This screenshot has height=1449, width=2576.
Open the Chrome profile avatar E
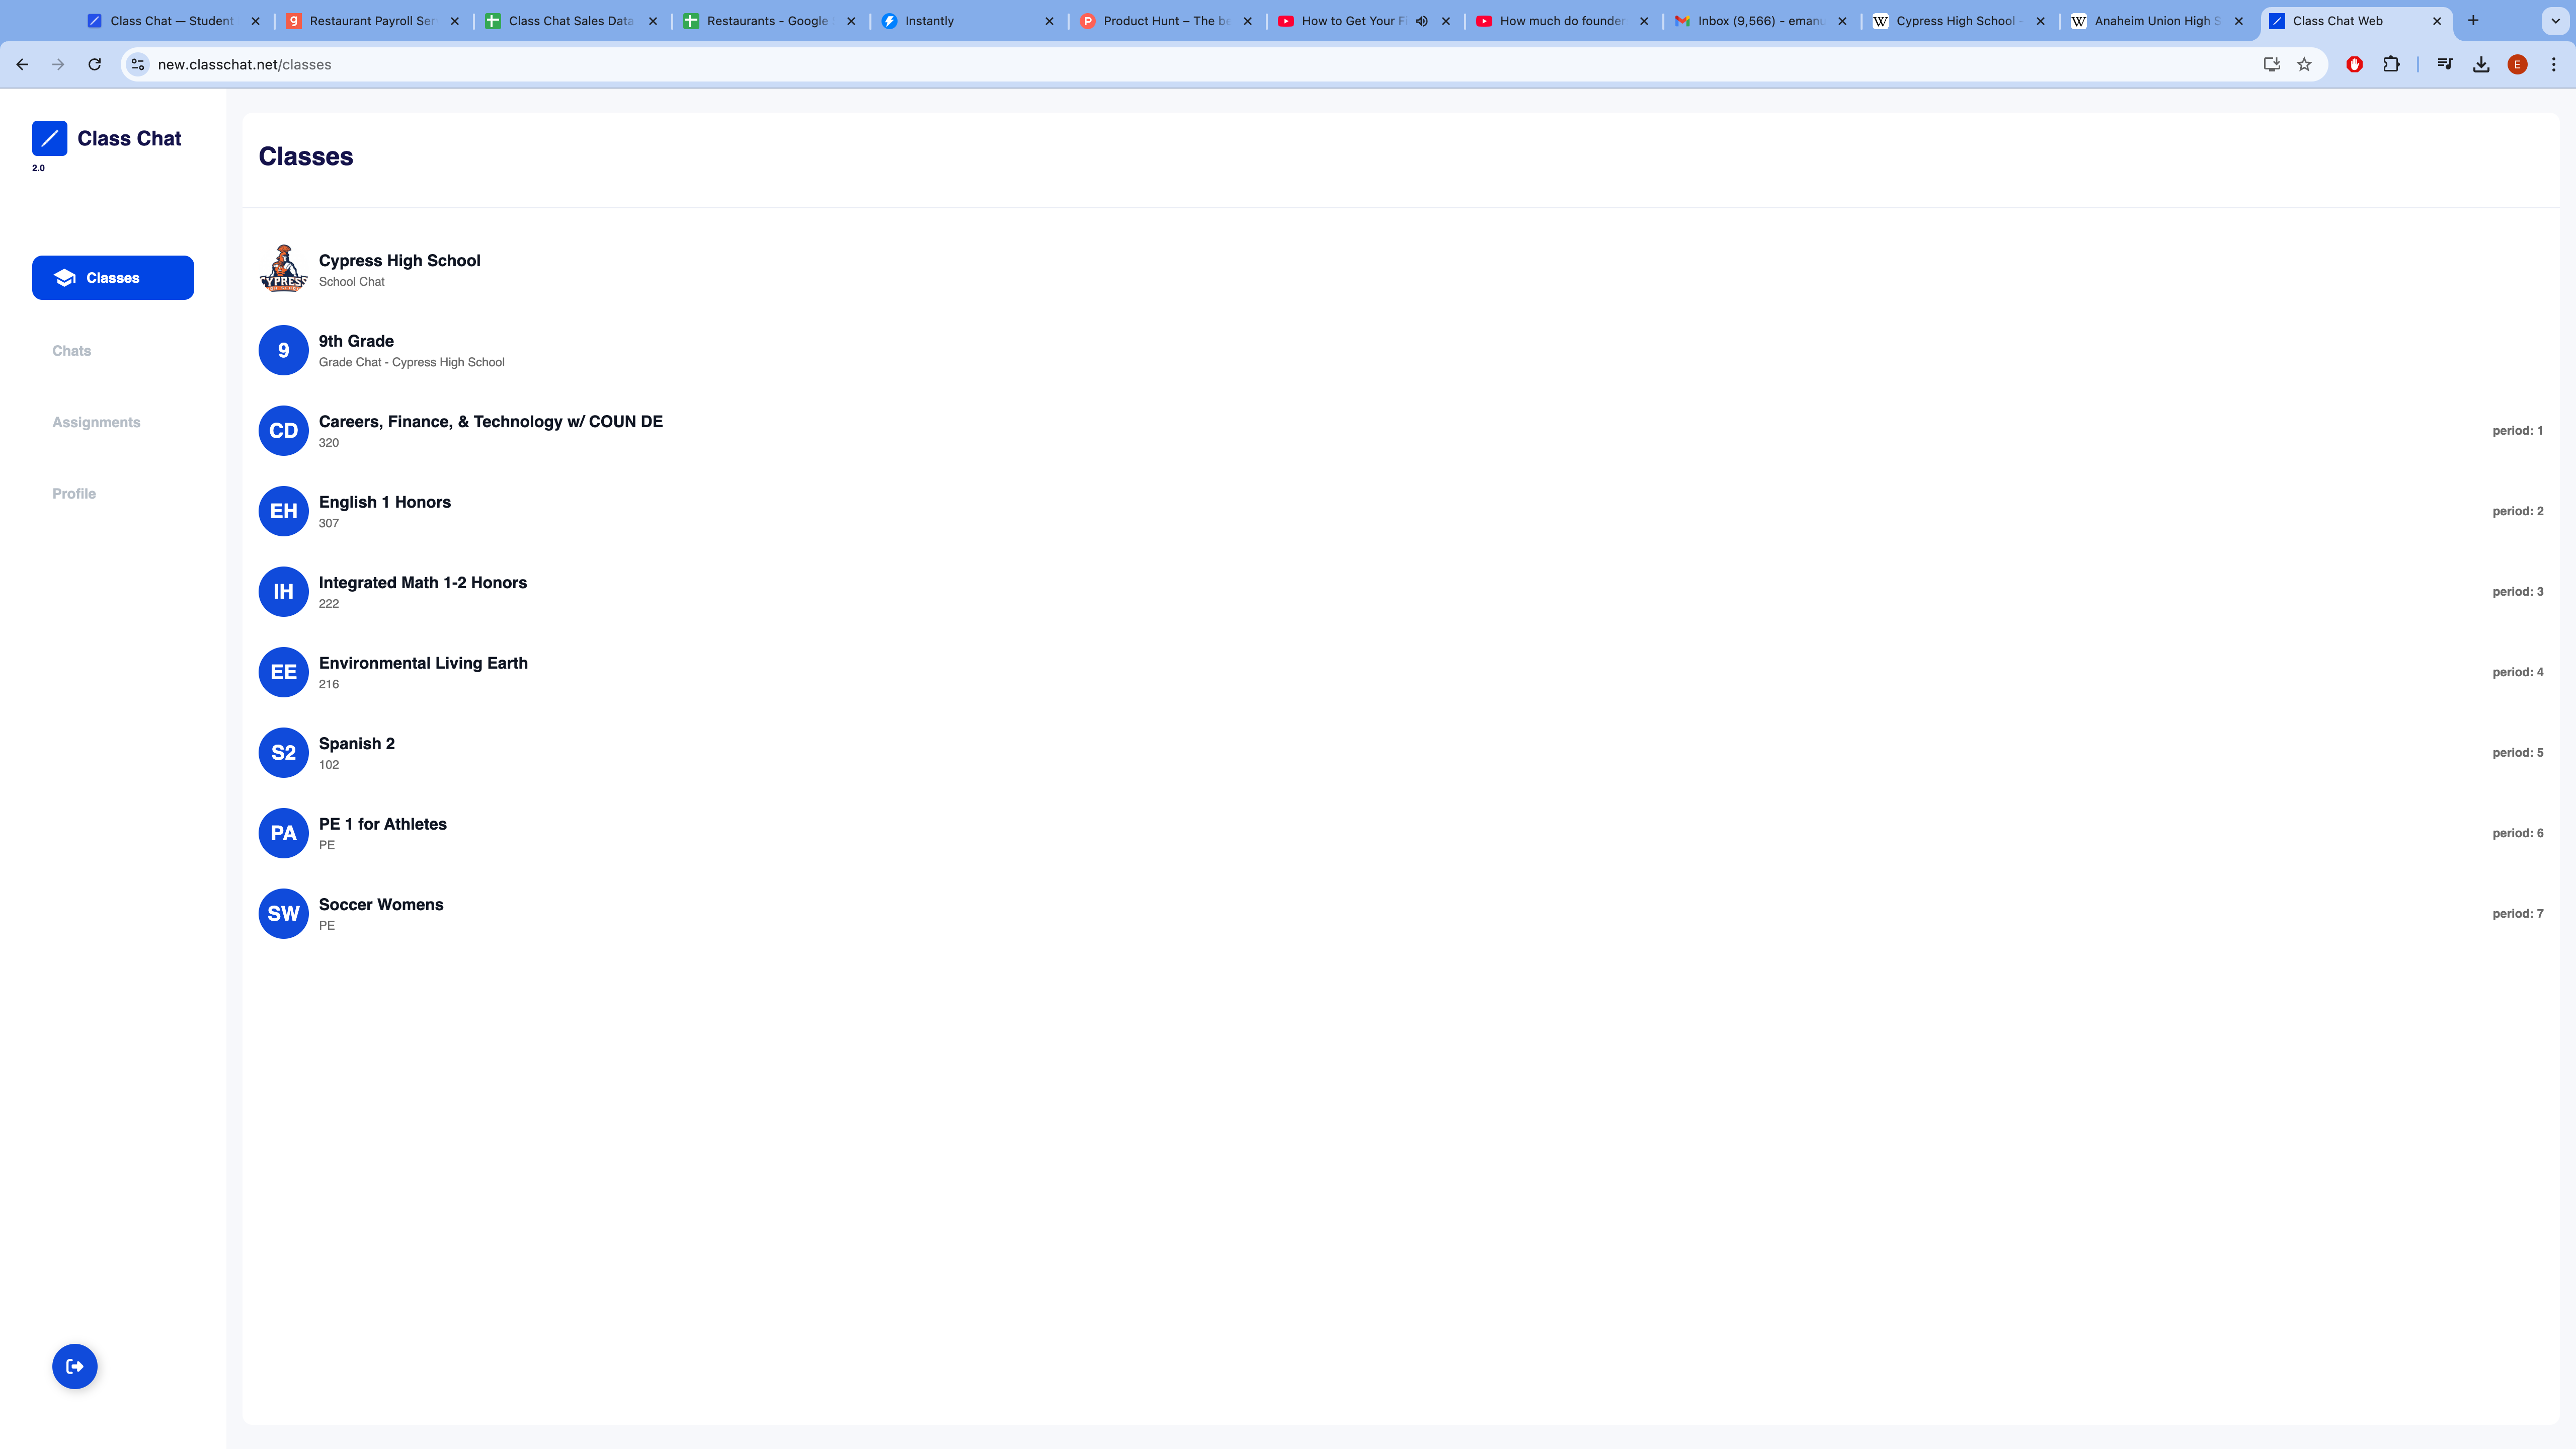[x=2517, y=64]
